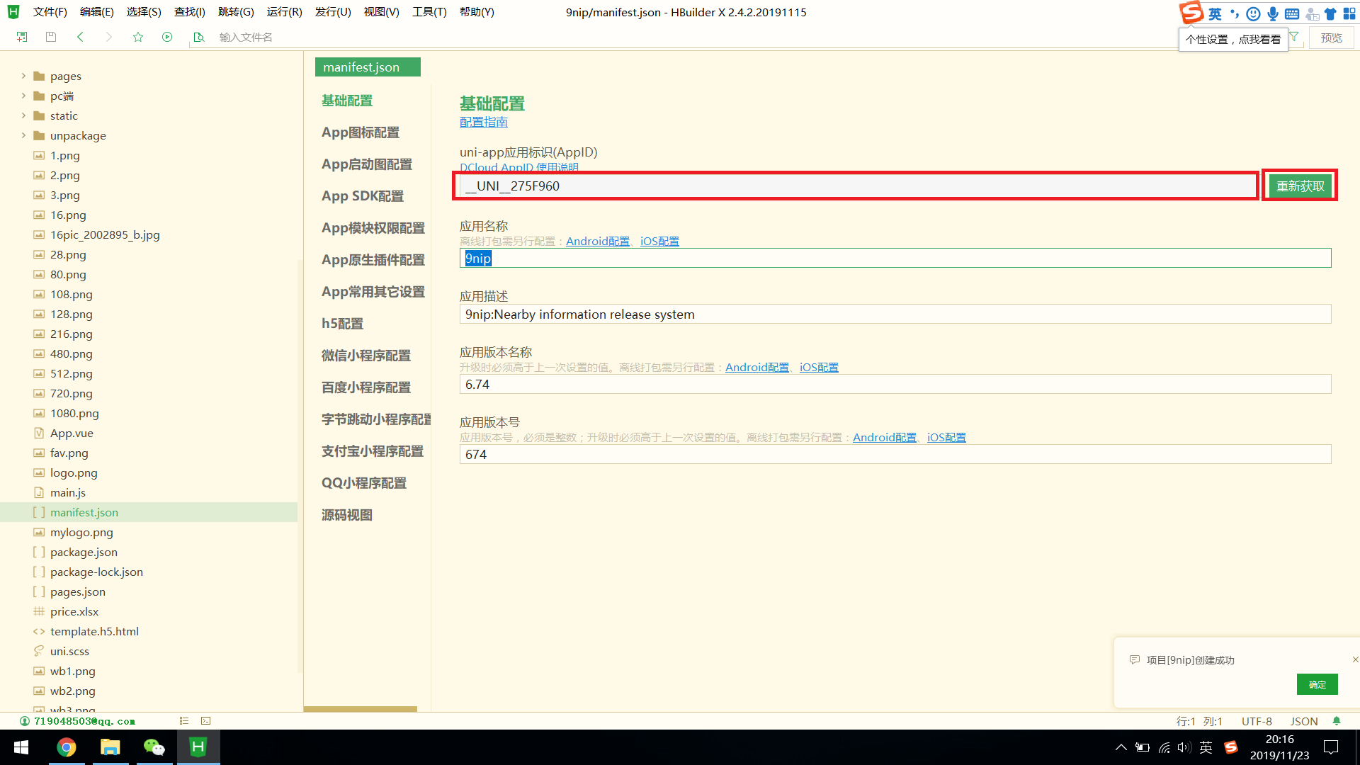Viewport: 1360px width, 765px height.
Task: Show hidden system tray icons
Action: (x=1121, y=747)
